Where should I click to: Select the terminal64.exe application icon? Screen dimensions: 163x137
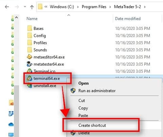tap(30, 78)
